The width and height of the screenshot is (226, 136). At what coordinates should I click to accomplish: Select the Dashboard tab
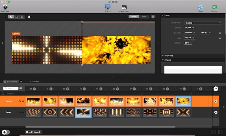tap(10, 82)
